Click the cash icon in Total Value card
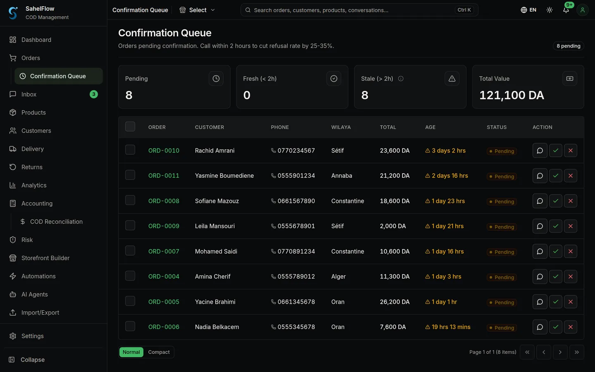 point(570,79)
